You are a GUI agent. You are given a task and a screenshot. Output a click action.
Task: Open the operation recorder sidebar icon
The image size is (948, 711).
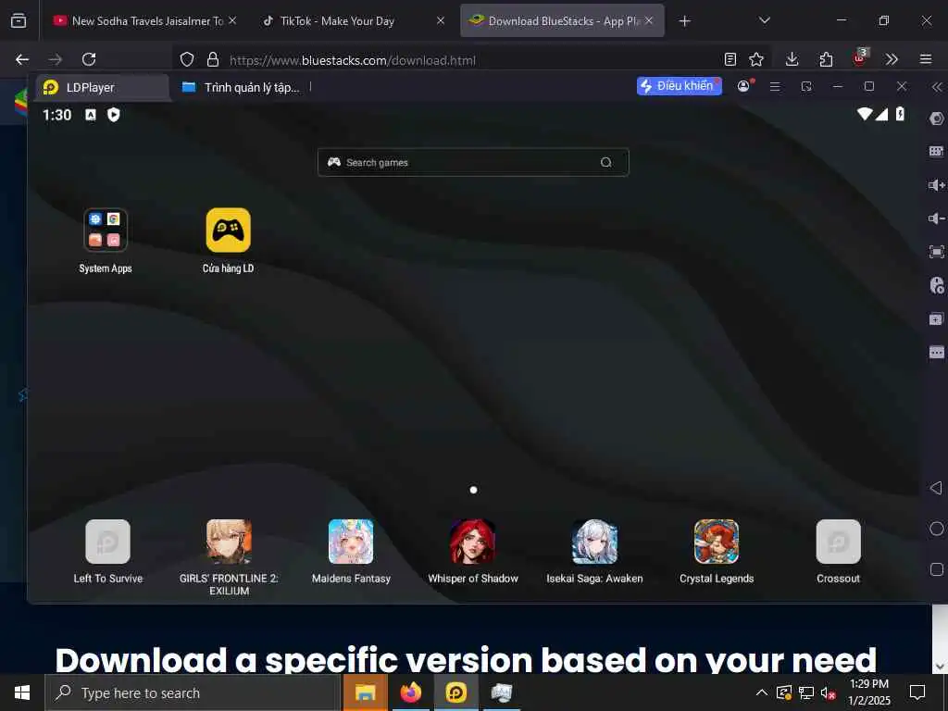coord(937,285)
